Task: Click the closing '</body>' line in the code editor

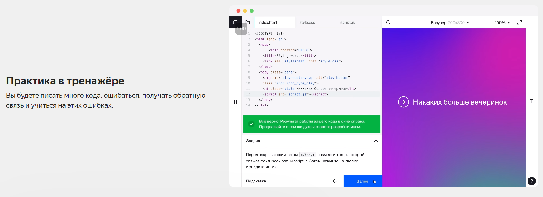Action: (x=266, y=100)
